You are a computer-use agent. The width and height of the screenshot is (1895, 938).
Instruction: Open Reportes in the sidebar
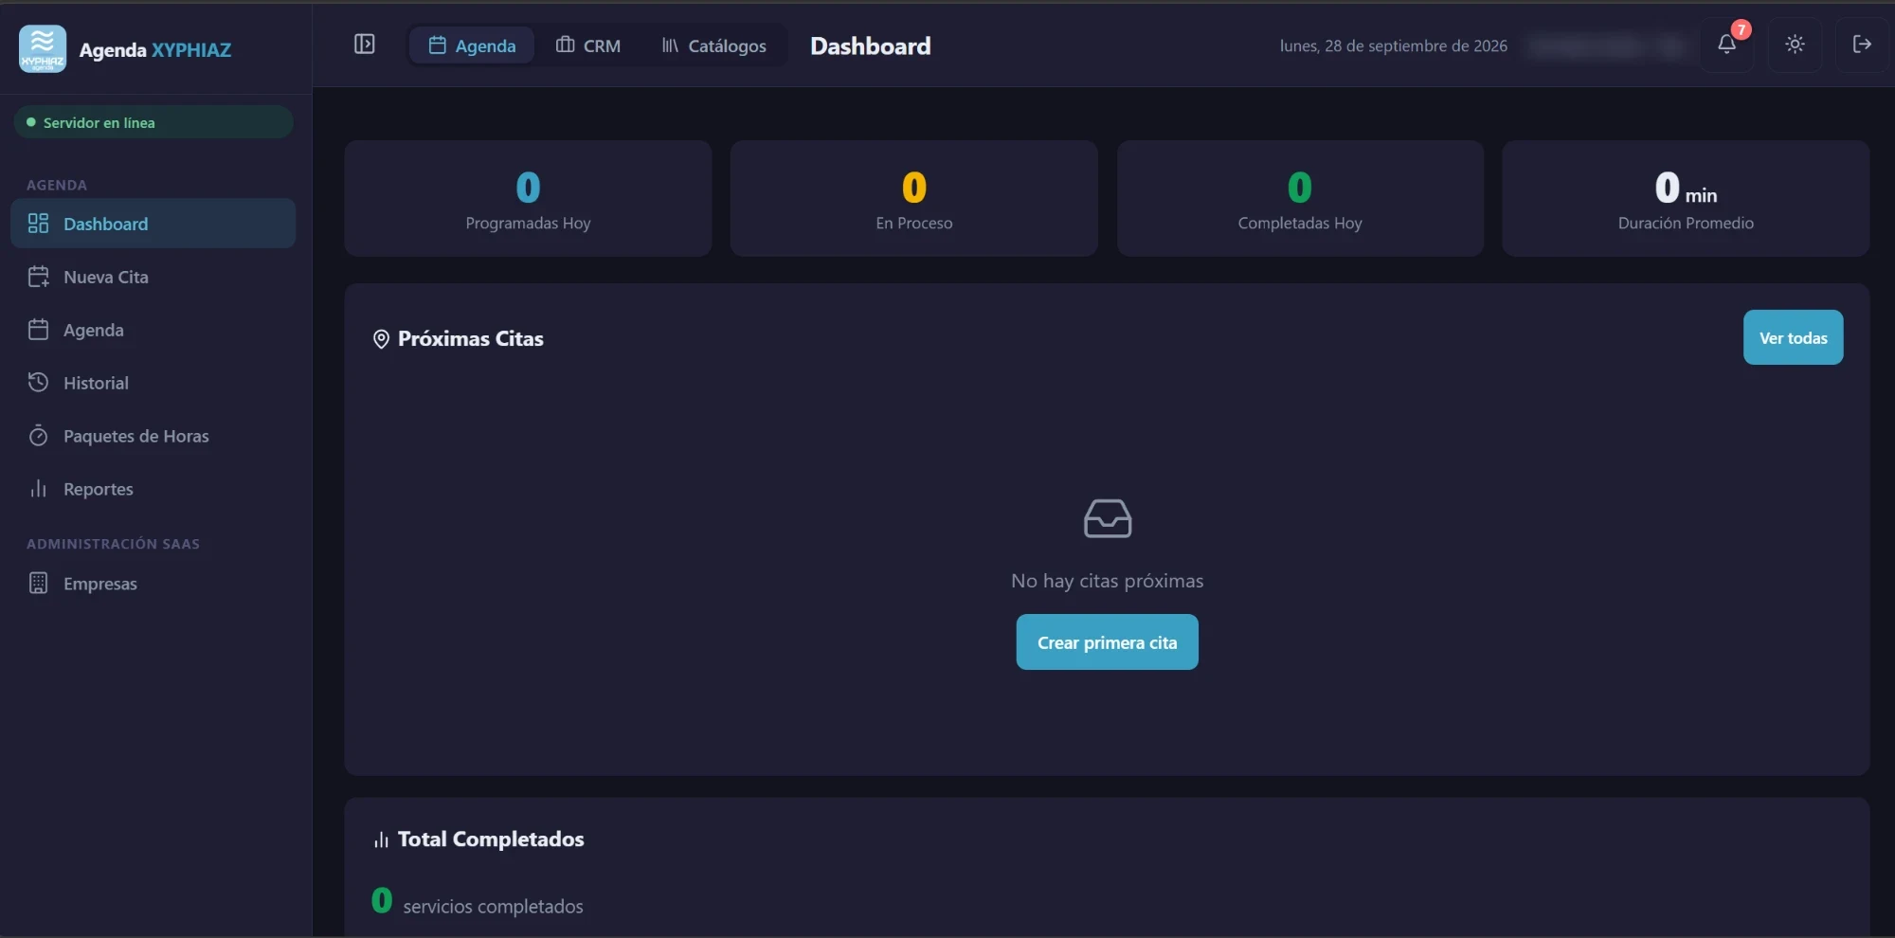153,489
